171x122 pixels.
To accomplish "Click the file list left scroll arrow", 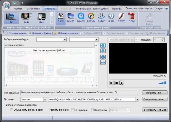I will [x=6, y=85].
